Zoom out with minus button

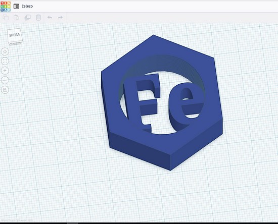(5, 80)
